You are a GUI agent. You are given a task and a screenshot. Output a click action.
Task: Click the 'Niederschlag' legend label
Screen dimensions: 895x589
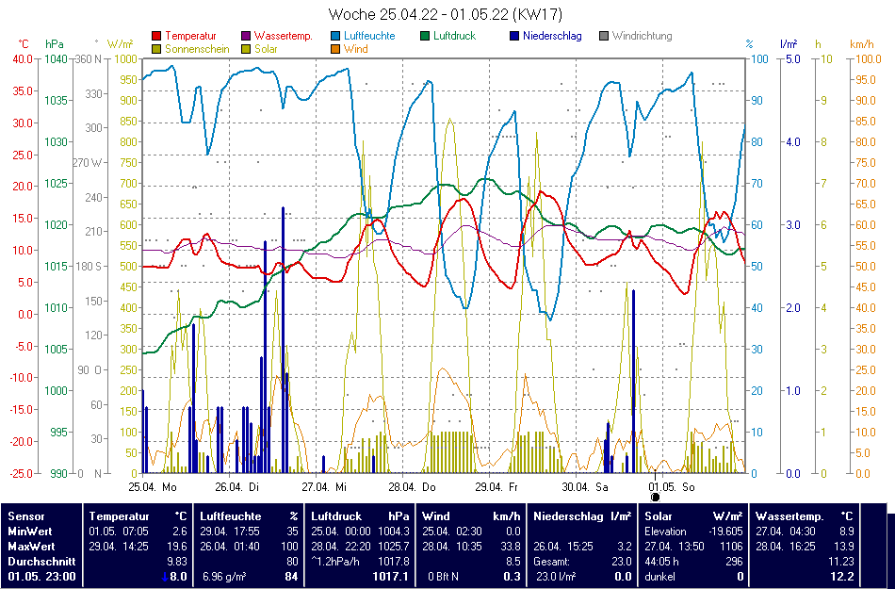[552, 36]
